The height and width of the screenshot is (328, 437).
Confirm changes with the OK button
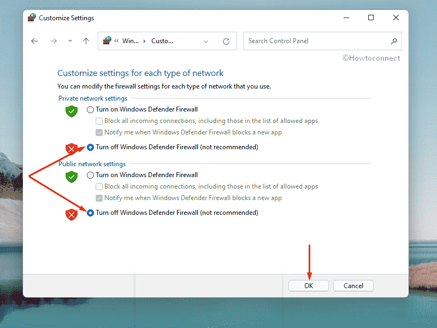(x=309, y=285)
